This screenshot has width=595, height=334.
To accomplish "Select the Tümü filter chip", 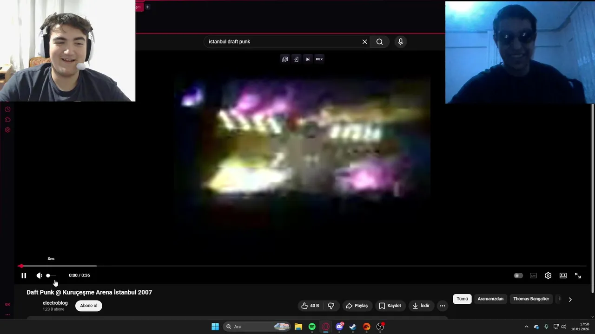I will 462,299.
